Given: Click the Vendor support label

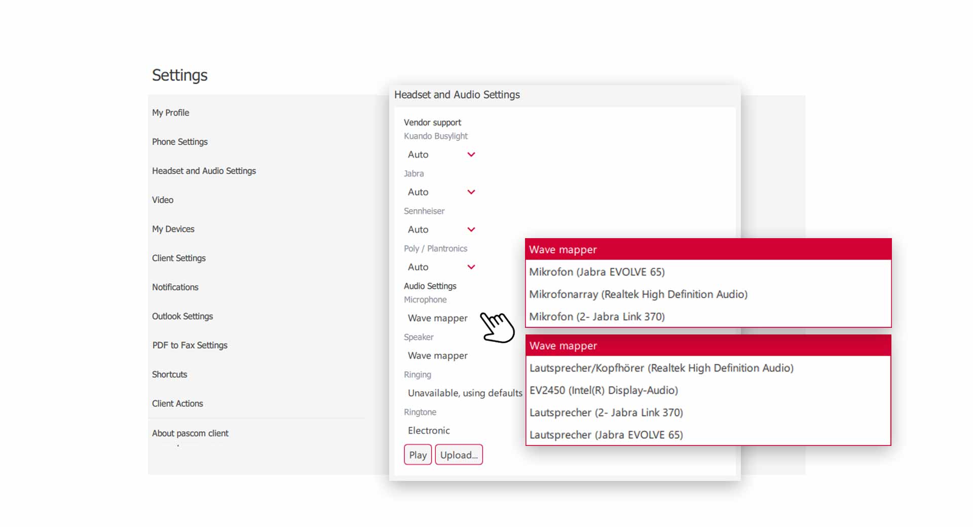Looking at the screenshot, I should point(432,122).
